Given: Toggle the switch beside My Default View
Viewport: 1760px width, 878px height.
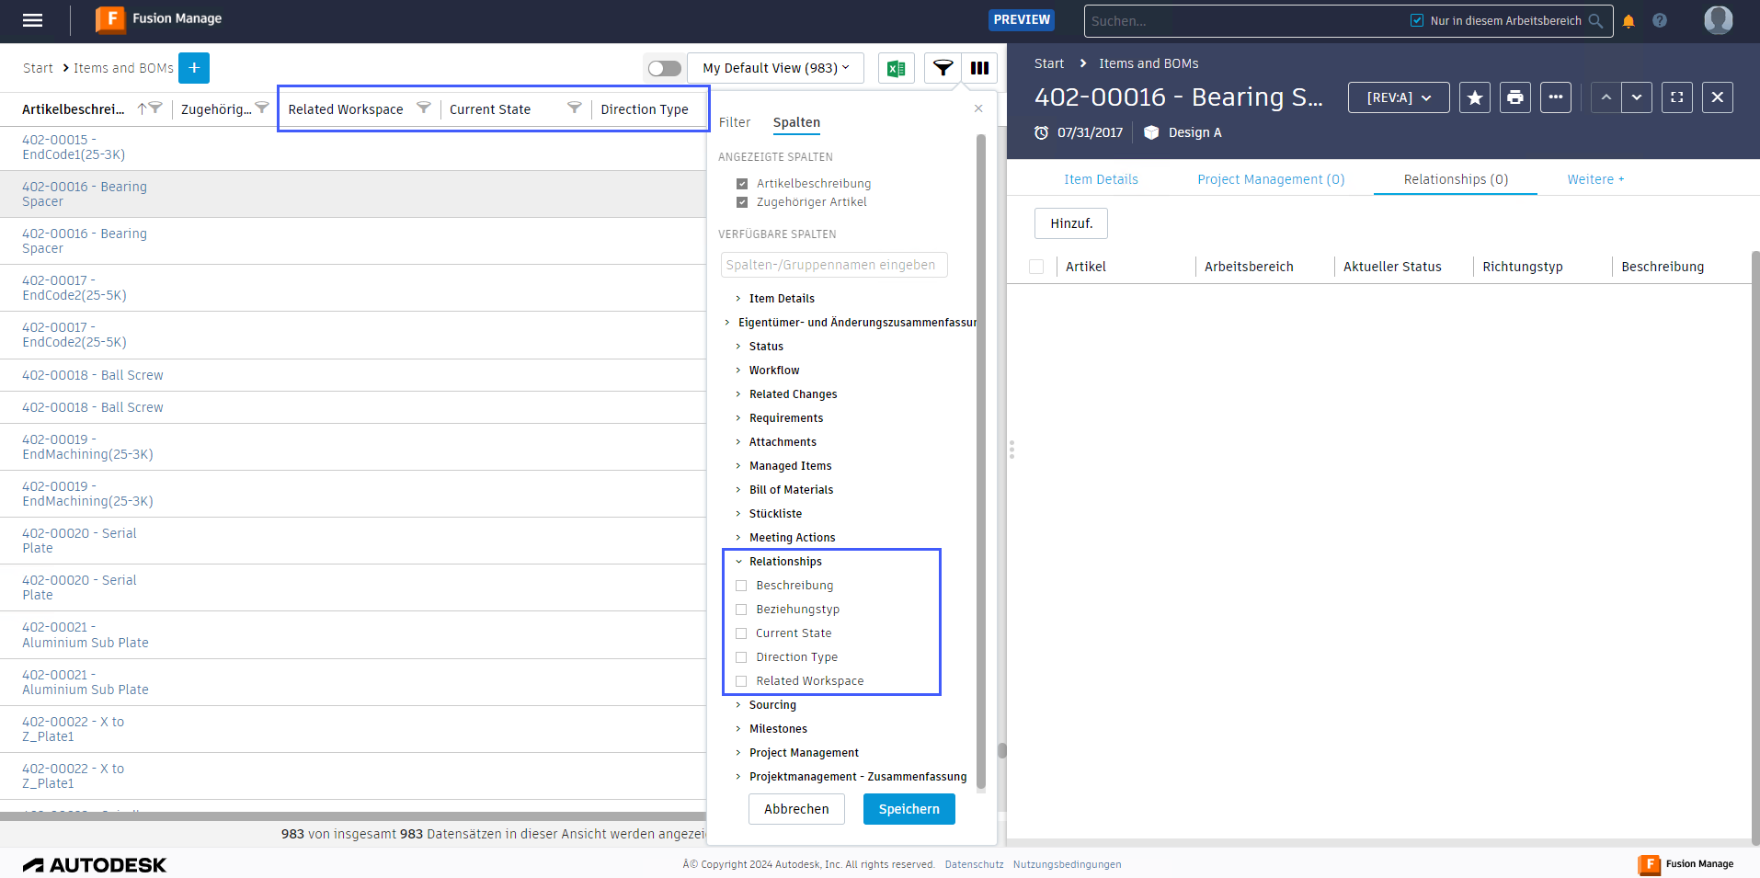Looking at the screenshot, I should (664, 68).
